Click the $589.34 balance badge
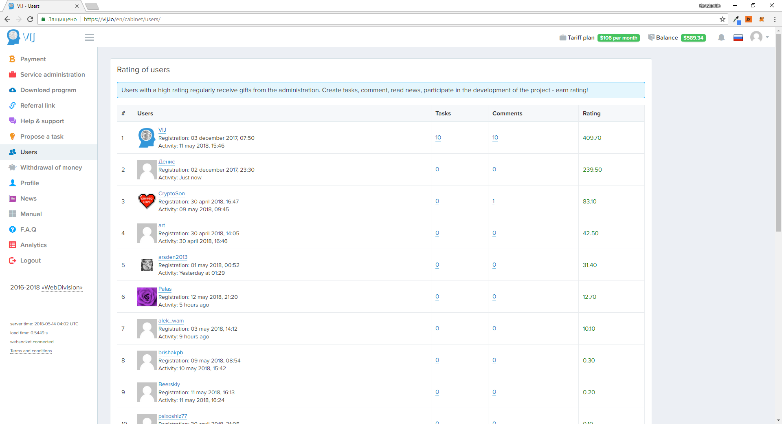The height and width of the screenshot is (424, 782). [x=693, y=38]
